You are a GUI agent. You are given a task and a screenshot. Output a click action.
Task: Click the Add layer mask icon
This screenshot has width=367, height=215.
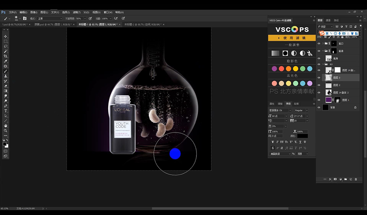point(335,179)
